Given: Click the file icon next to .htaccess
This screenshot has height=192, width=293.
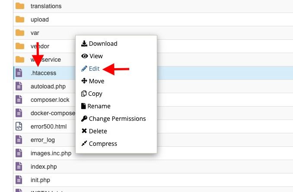Looking at the screenshot, I should (x=19, y=73).
